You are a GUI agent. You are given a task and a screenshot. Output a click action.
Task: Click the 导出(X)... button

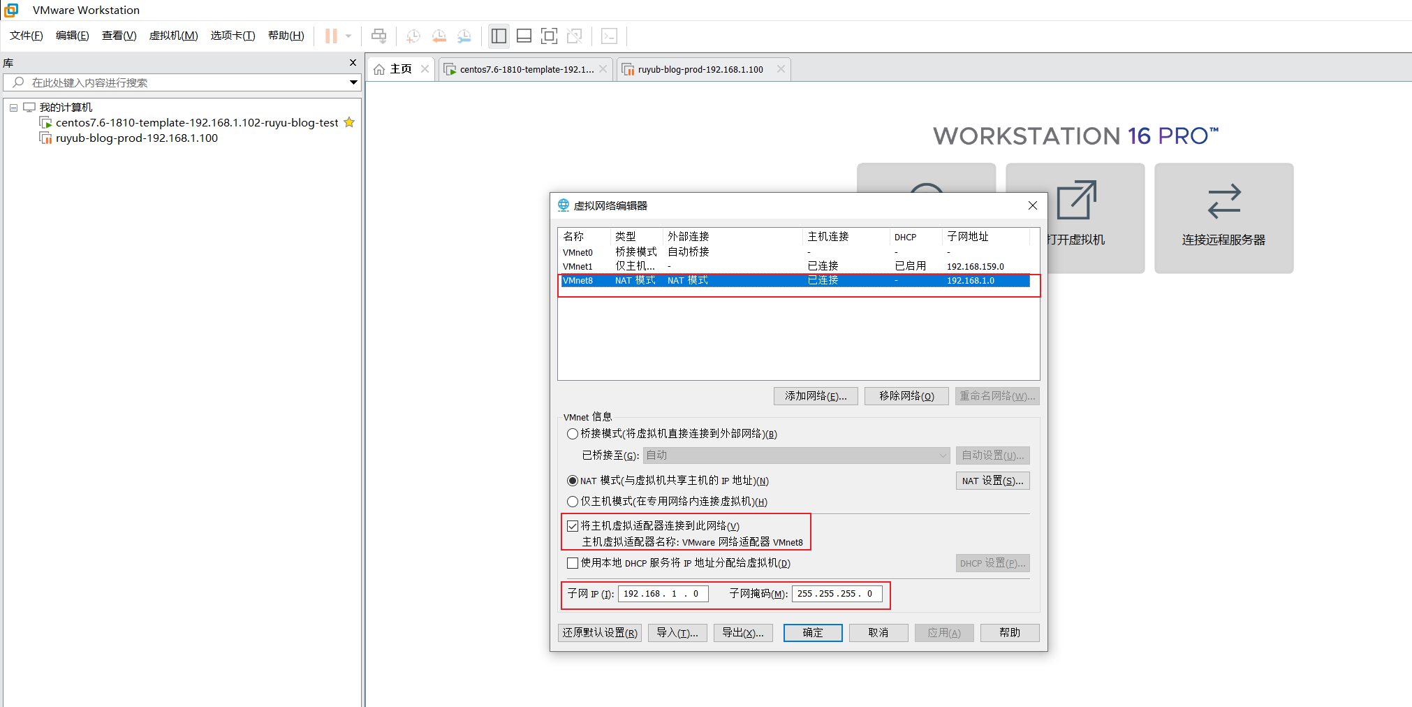click(x=743, y=633)
